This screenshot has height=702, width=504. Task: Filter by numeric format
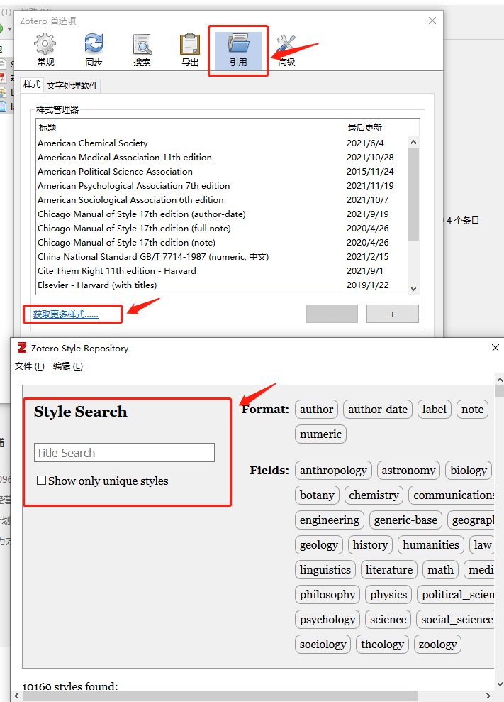click(320, 434)
